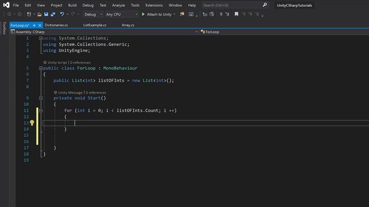This screenshot has width=369, height=207.
Task: Close the ForLoop.cs tab
Action: tap(40, 25)
